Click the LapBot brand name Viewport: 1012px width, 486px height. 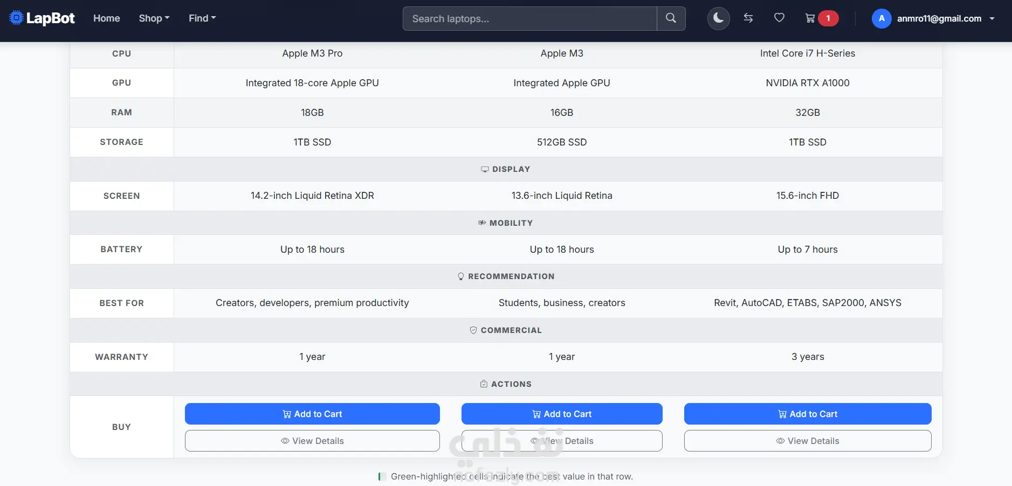[x=51, y=18]
